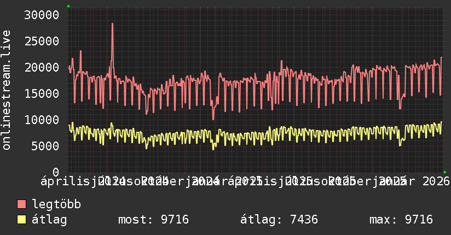The image size is (451, 235).
Task: Select the legtöbb legend label
Action: (x=56, y=204)
